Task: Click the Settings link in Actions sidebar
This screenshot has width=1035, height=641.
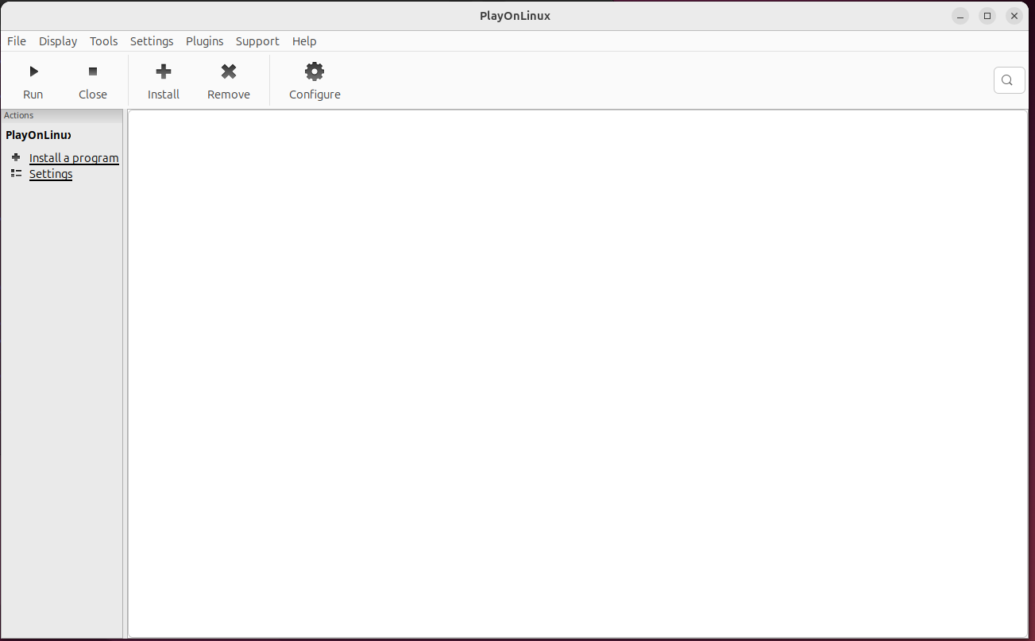Action: click(x=51, y=174)
